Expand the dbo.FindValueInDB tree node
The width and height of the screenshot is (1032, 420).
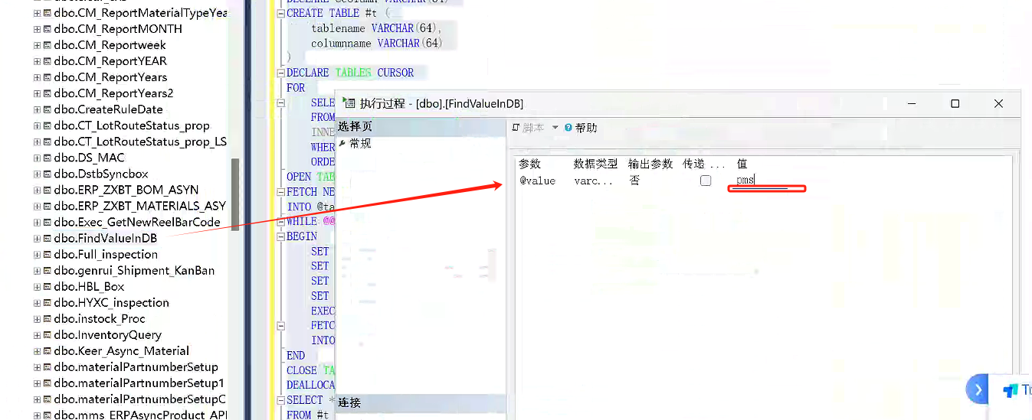(37, 239)
